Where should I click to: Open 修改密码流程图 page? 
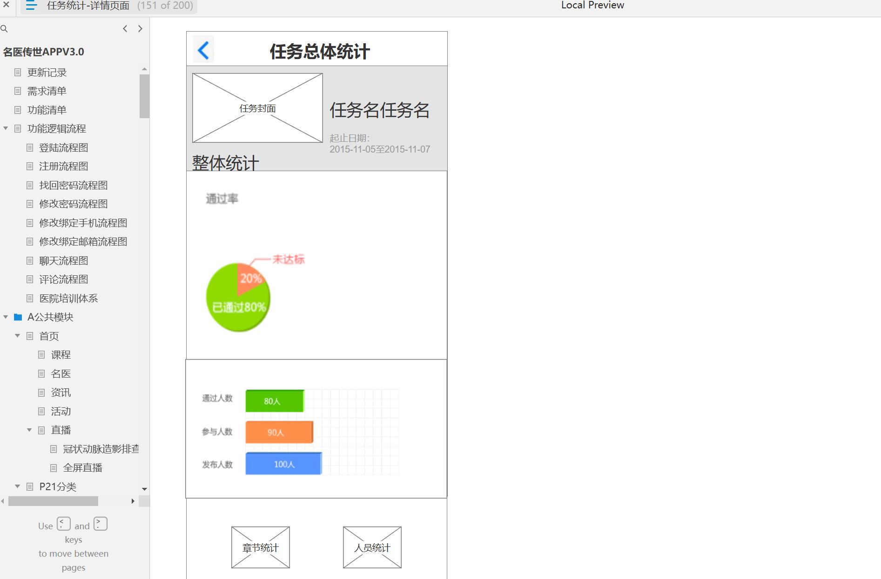click(74, 204)
